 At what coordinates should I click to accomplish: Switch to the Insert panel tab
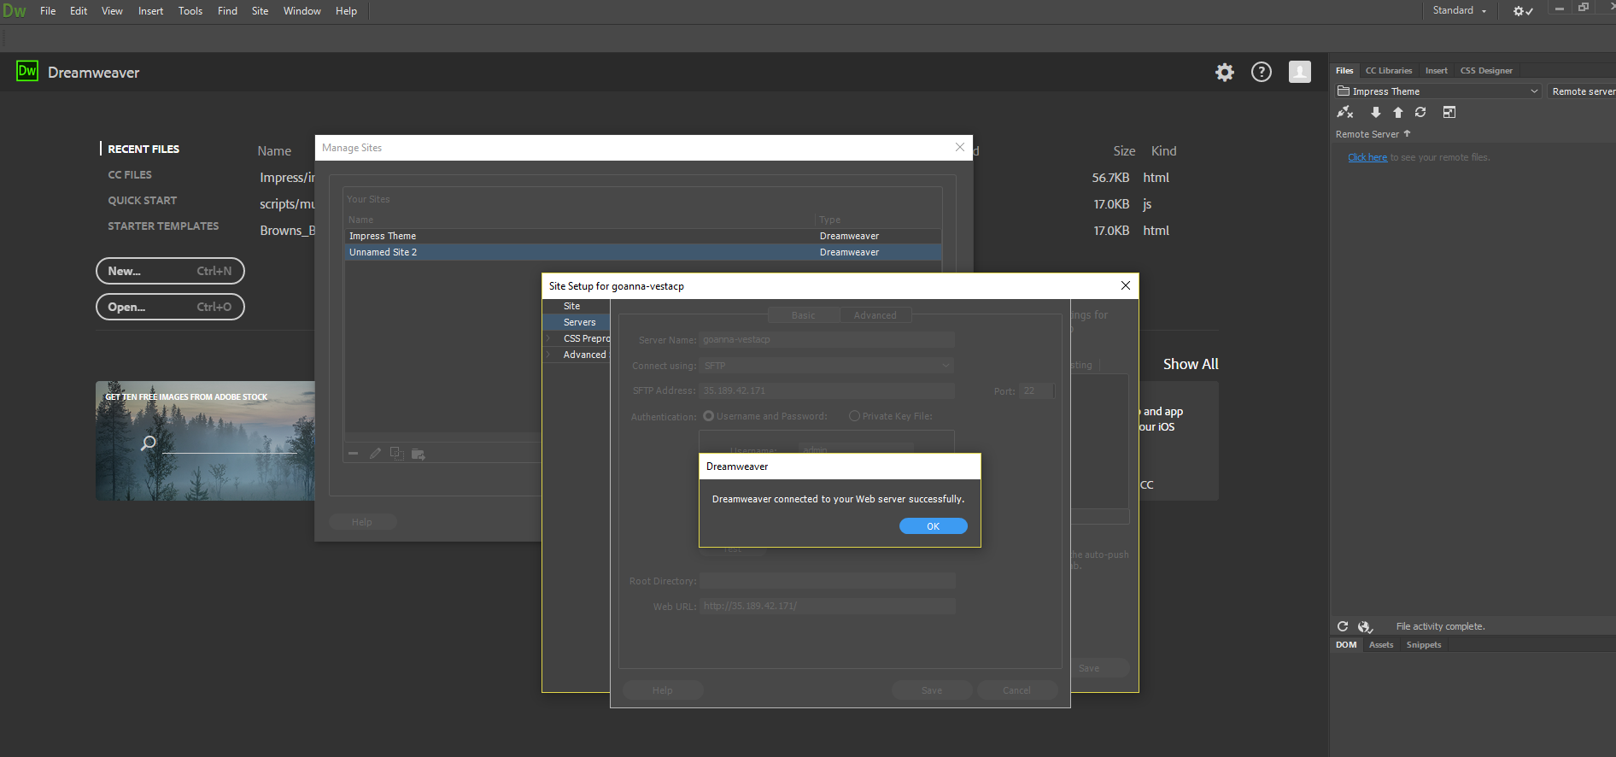[x=1436, y=71]
